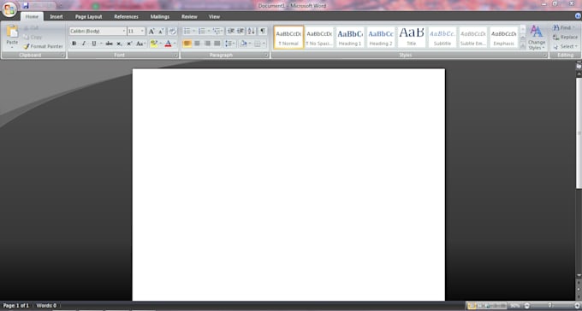Viewport: 582px width, 311px height.
Task: Expand the Styles gallery More arrow
Action: coord(523,45)
